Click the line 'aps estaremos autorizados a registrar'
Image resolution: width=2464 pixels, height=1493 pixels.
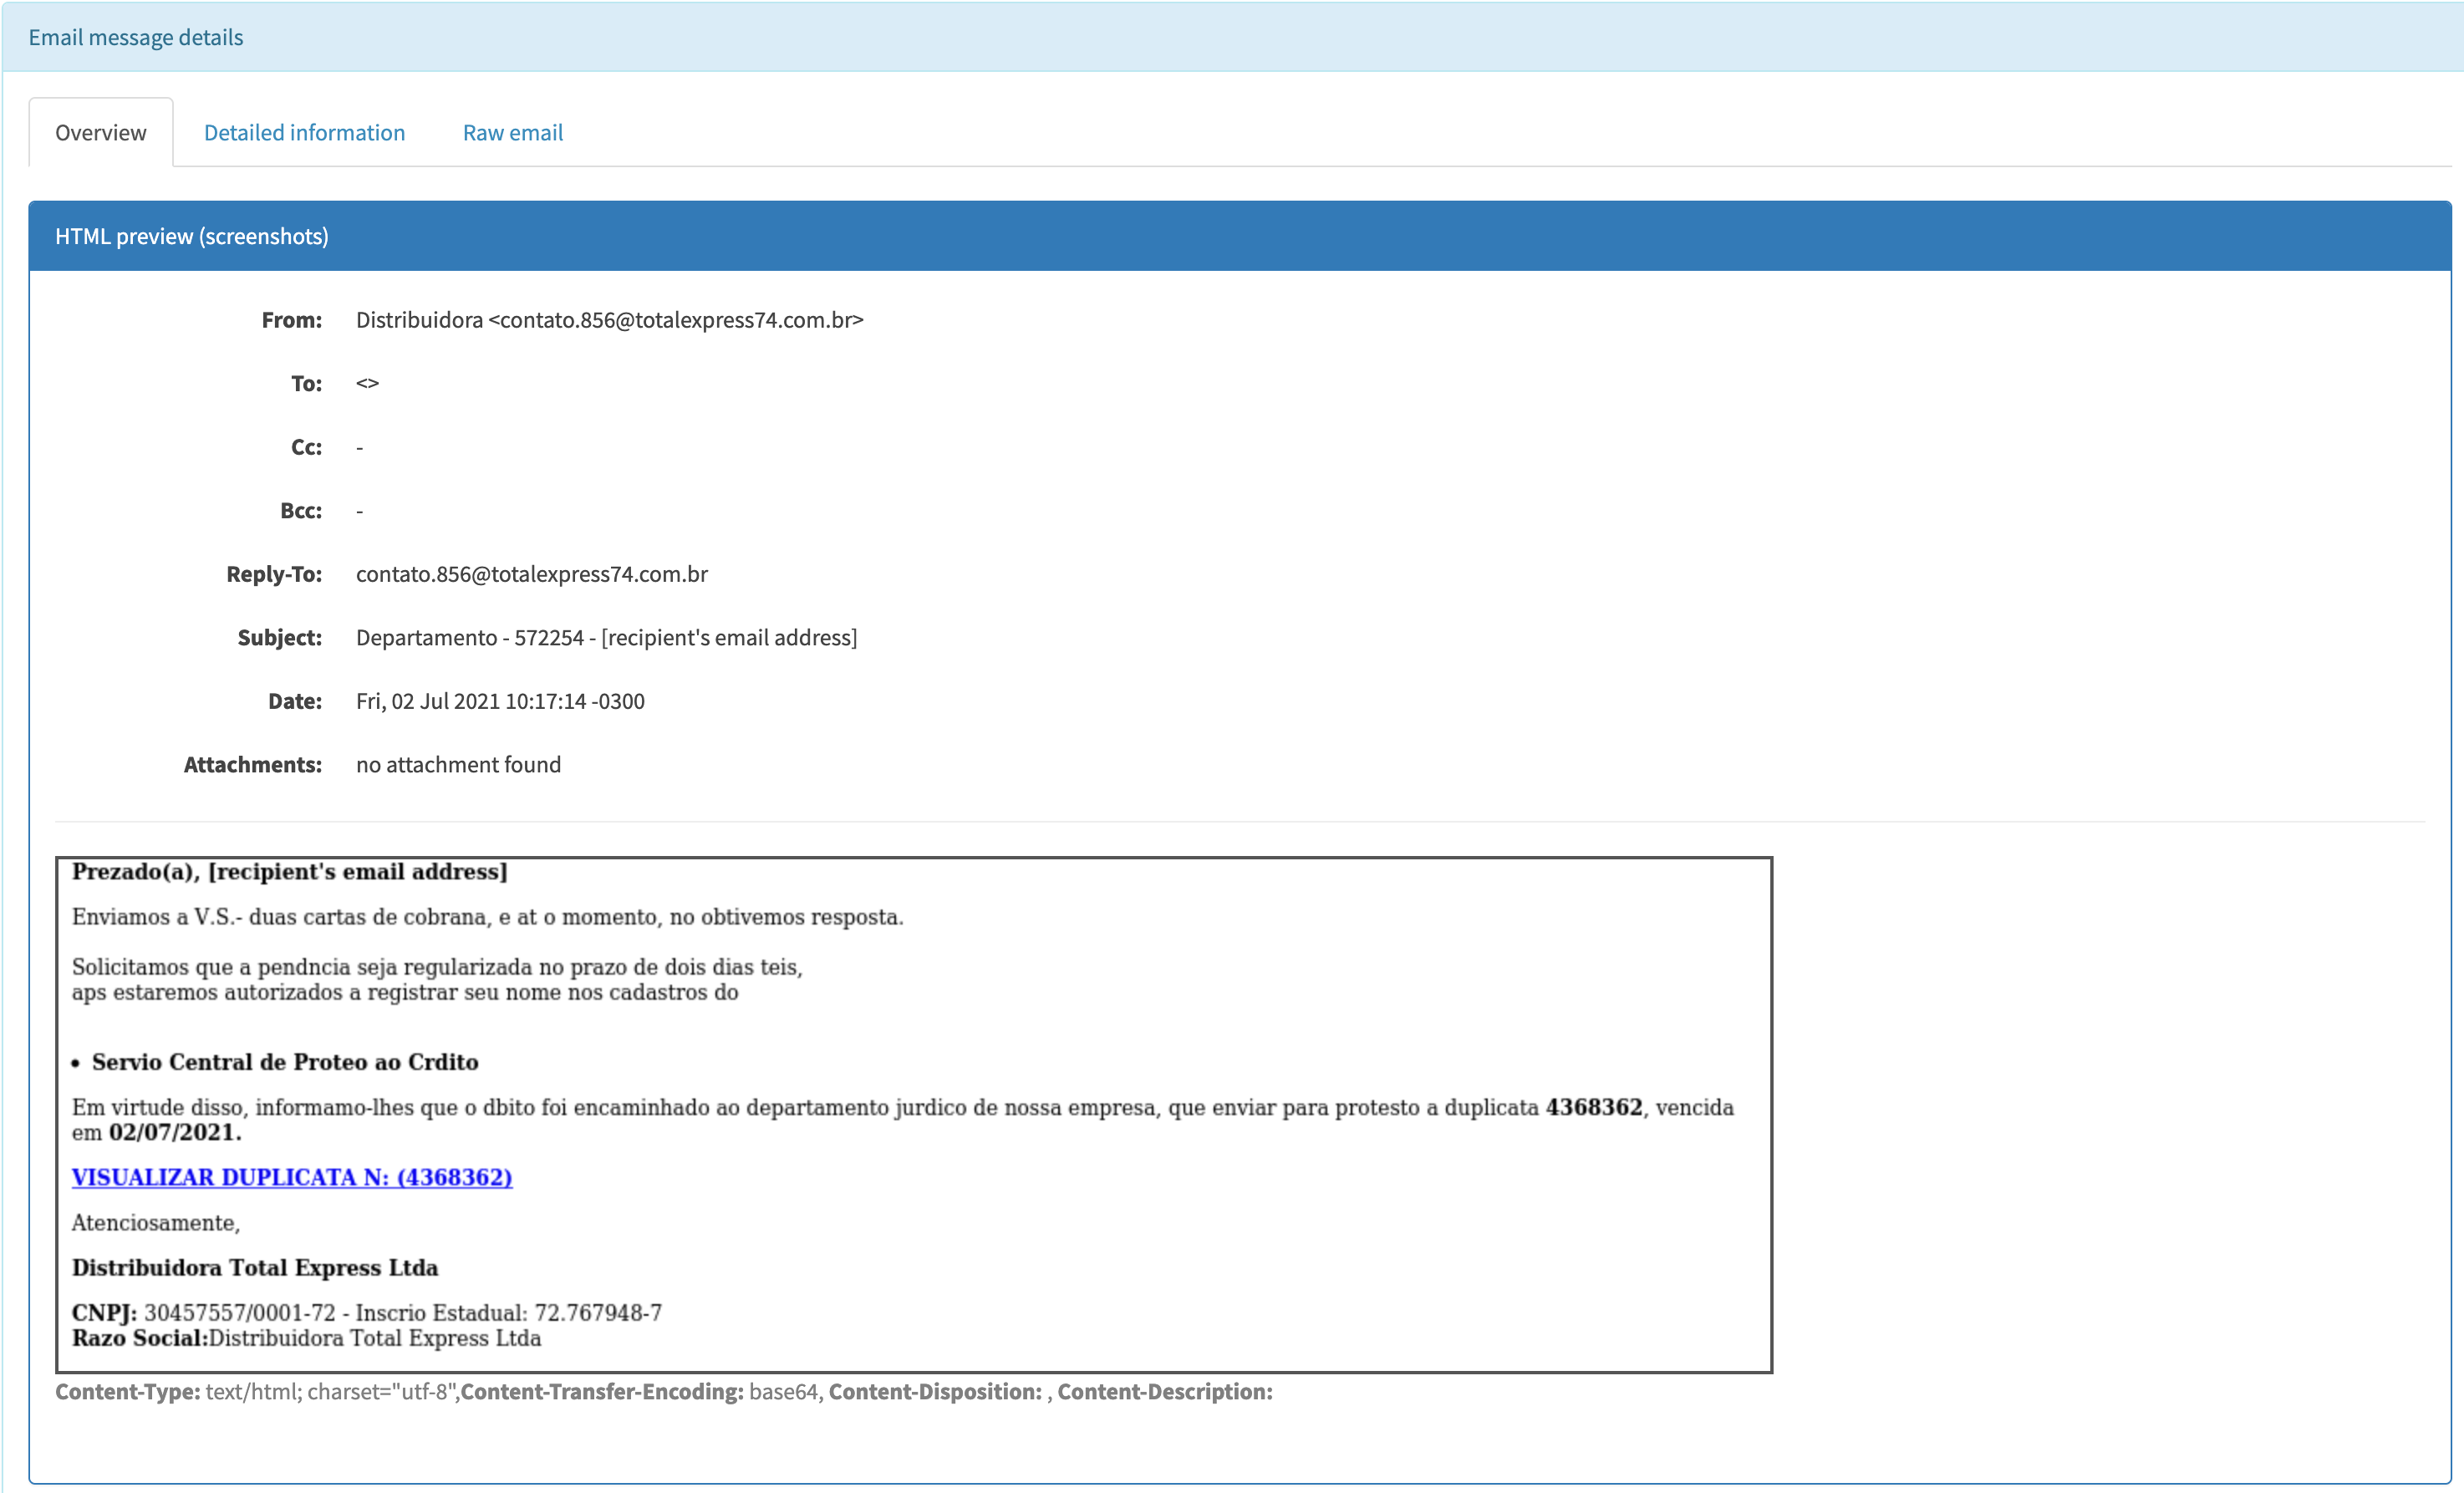405,993
